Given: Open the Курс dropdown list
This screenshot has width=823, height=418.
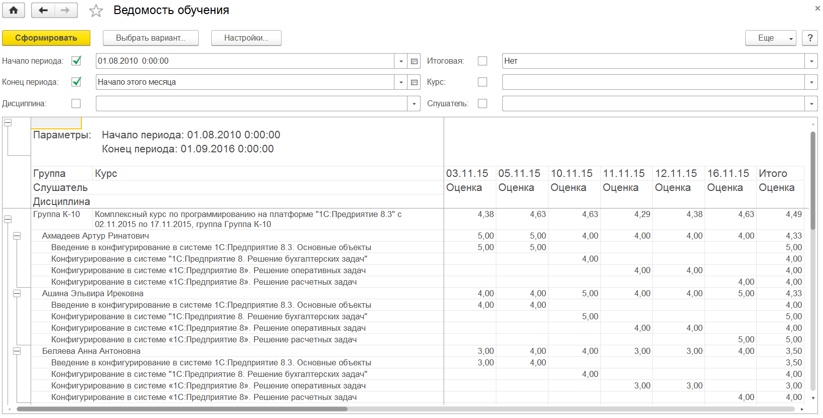Looking at the screenshot, I should tap(811, 82).
